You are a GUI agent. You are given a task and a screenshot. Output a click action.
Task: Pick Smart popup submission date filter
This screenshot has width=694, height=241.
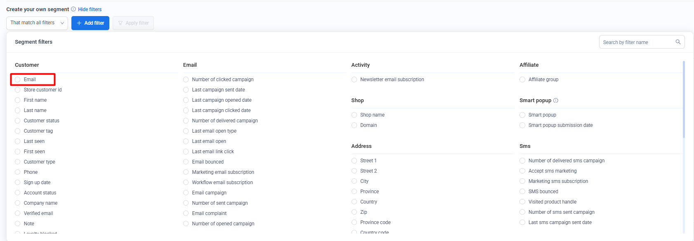(x=523, y=125)
